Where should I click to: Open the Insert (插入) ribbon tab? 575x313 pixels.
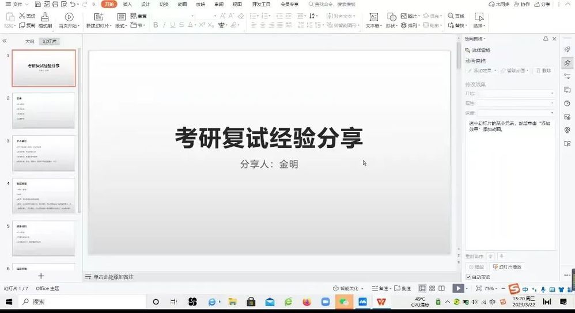127,4
